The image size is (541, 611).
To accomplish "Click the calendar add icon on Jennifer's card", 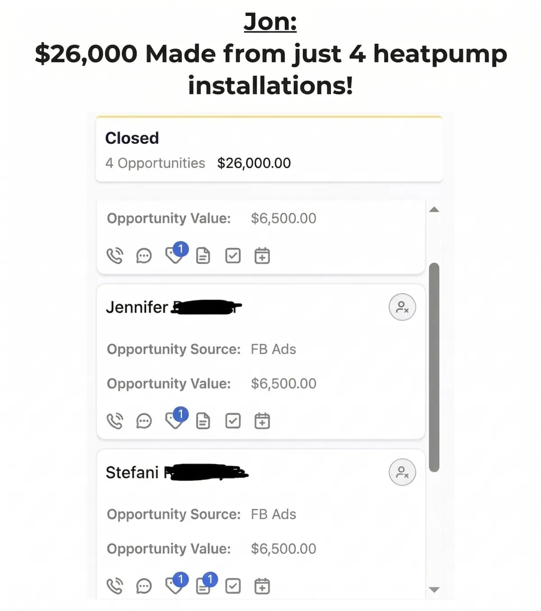I will [262, 421].
